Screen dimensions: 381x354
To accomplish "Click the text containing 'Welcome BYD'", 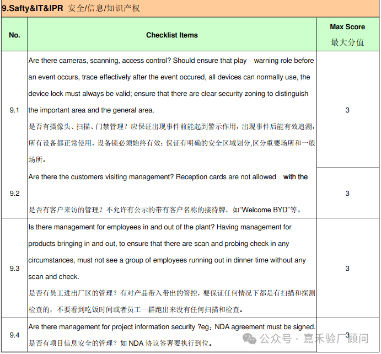I will point(165,210).
